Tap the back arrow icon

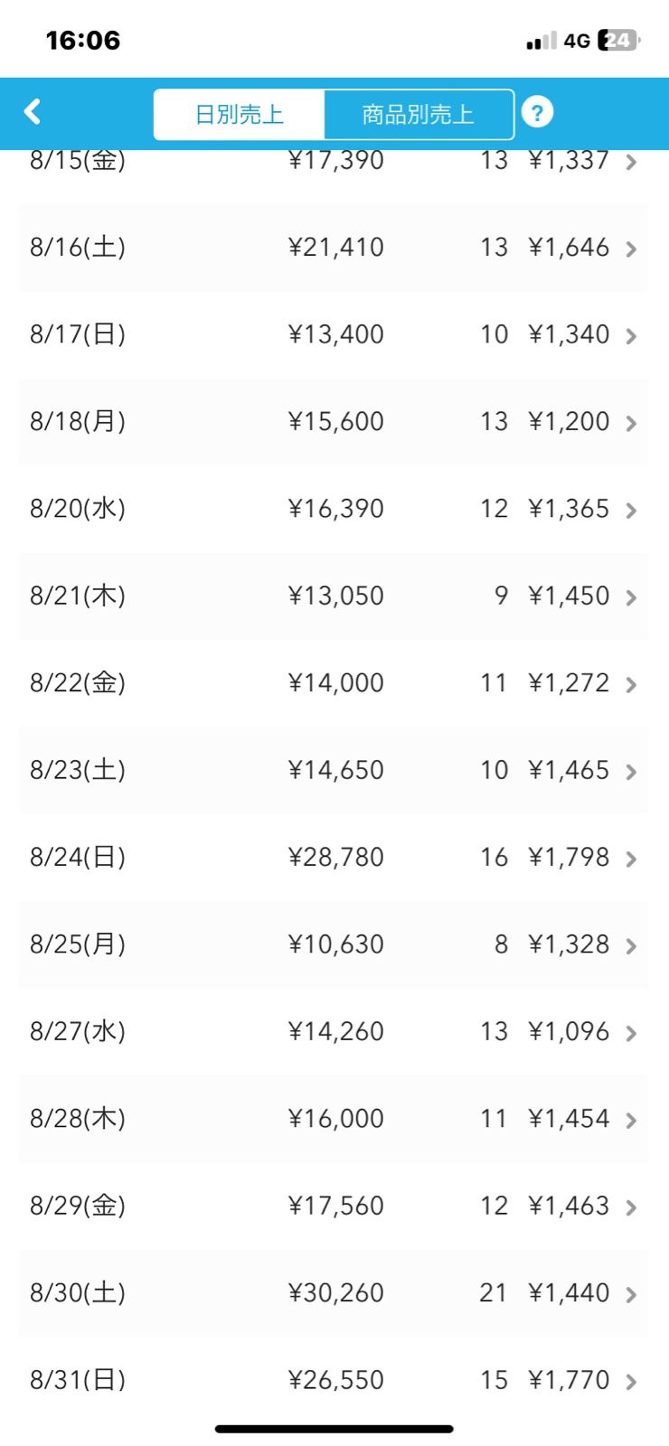click(x=33, y=112)
